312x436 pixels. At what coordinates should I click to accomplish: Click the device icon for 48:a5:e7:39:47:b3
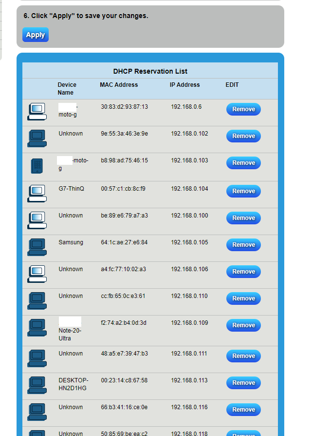(37, 358)
